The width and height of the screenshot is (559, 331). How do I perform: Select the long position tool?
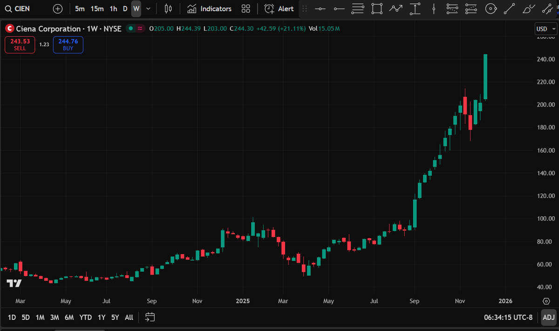click(452, 8)
